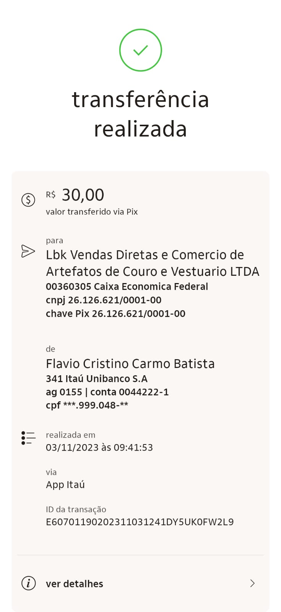Tap the 341 Itaú Unibanco S.A line
281x612 pixels.
tap(97, 379)
